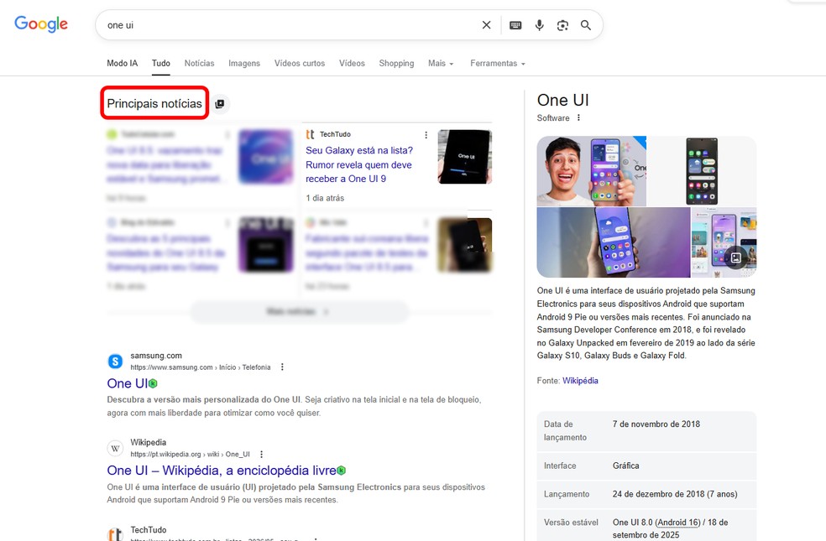Expand the Ferramentas dropdown

tap(497, 63)
